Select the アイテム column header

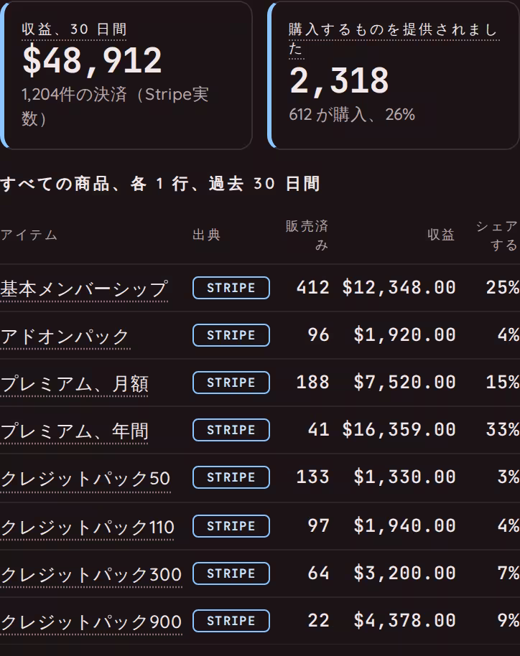tap(29, 235)
